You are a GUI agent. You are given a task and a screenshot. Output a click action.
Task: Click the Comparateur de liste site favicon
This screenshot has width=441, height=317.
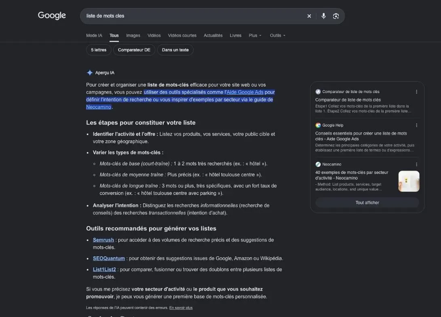click(318, 92)
